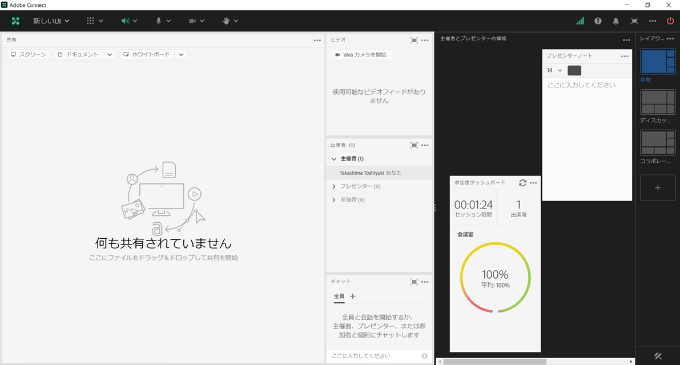
Task: Click the wrench icon at bottom right
Action: [x=657, y=355]
